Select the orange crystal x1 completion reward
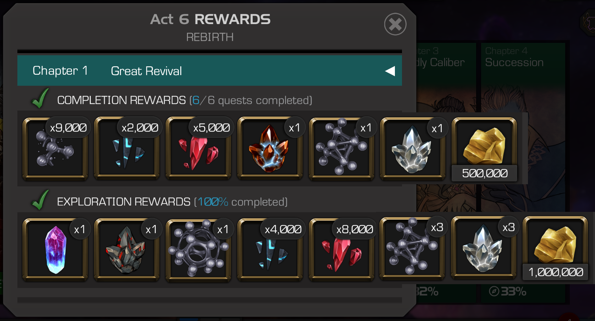 click(270, 149)
